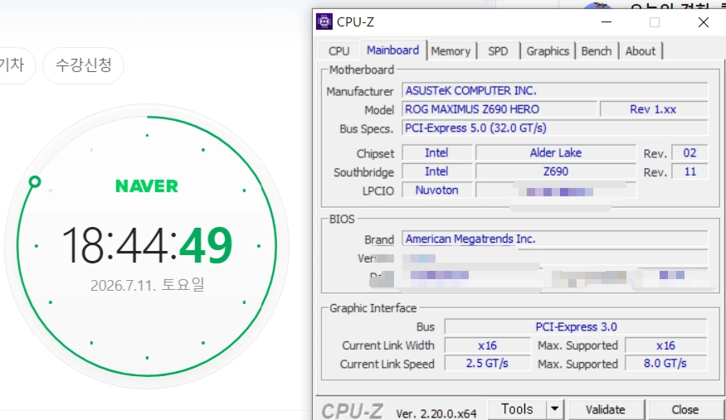Click the Current Link Width x16 value
Screen dimensions: 726x420
point(487,345)
